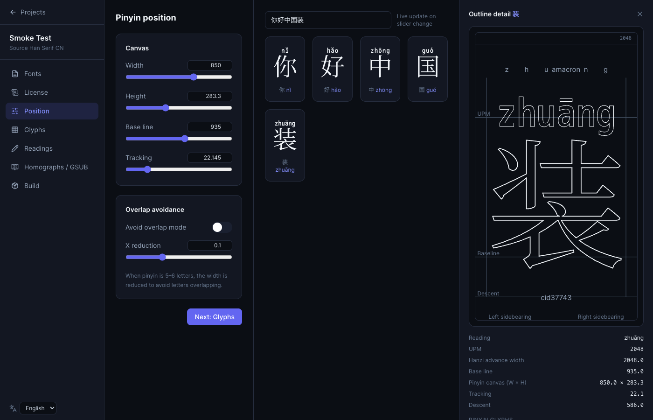Viewport: 653px width, 420px height.
Task: Adjust the Base line slider
Action: [x=179, y=139]
